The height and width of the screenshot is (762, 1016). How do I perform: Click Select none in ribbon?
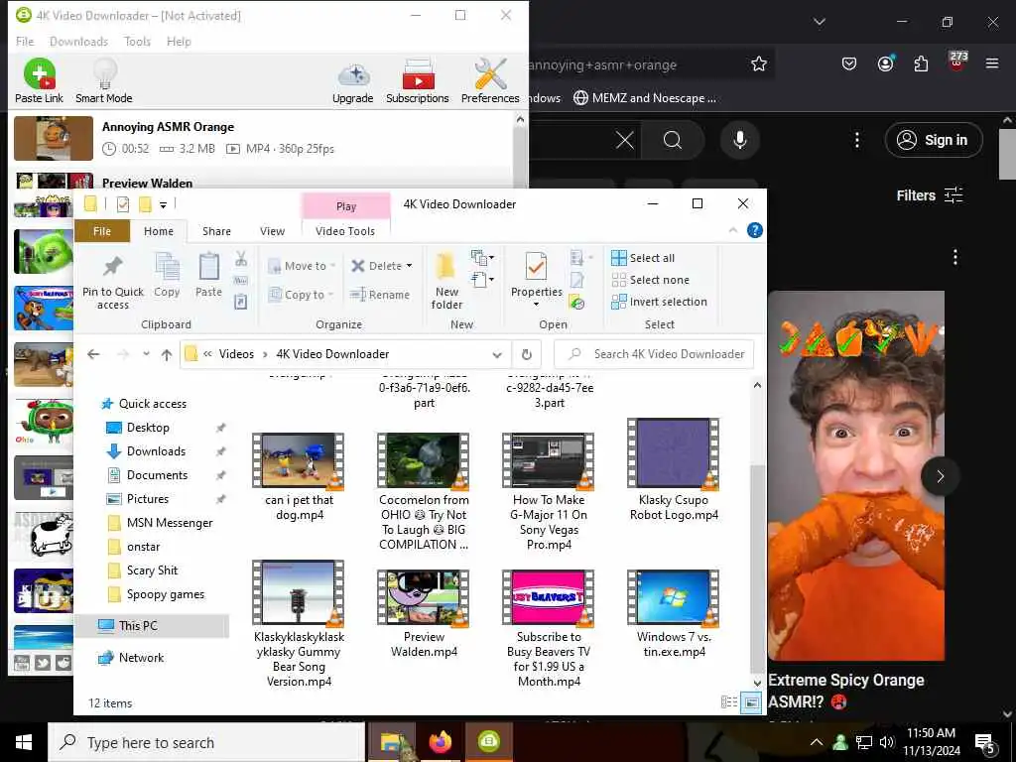pos(650,280)
